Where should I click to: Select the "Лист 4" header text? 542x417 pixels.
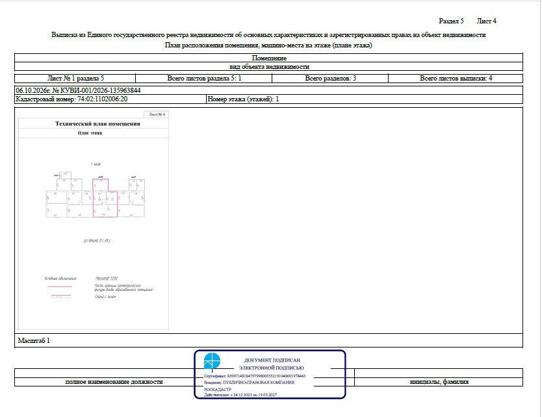[486, 21]
